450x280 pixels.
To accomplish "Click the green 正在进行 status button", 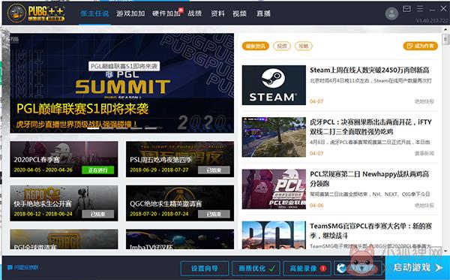I will pos(97,170).
